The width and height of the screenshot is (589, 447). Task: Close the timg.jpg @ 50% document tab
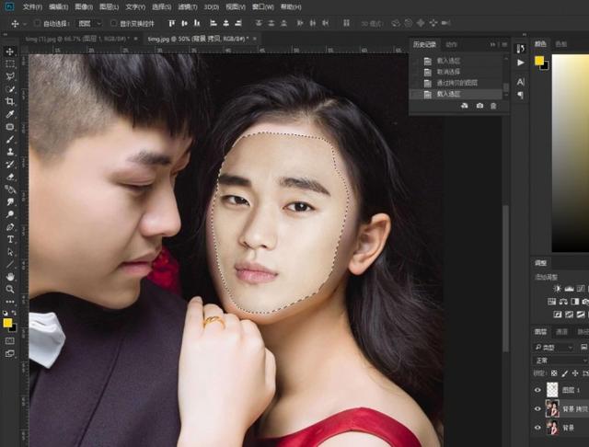click(x=255, y=39)
